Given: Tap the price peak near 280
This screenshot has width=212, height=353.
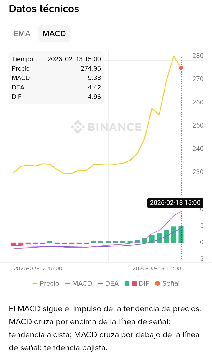Looking at the screenshot, I should pos(174,56).
